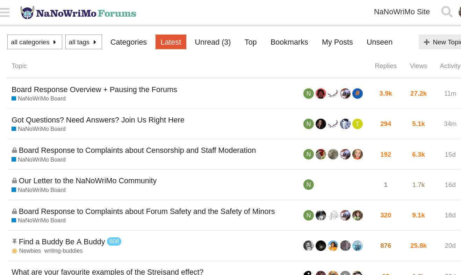Expand the all categories dropdown
Image resolution: width=461 pixels, height=275 pixels.
35,42
